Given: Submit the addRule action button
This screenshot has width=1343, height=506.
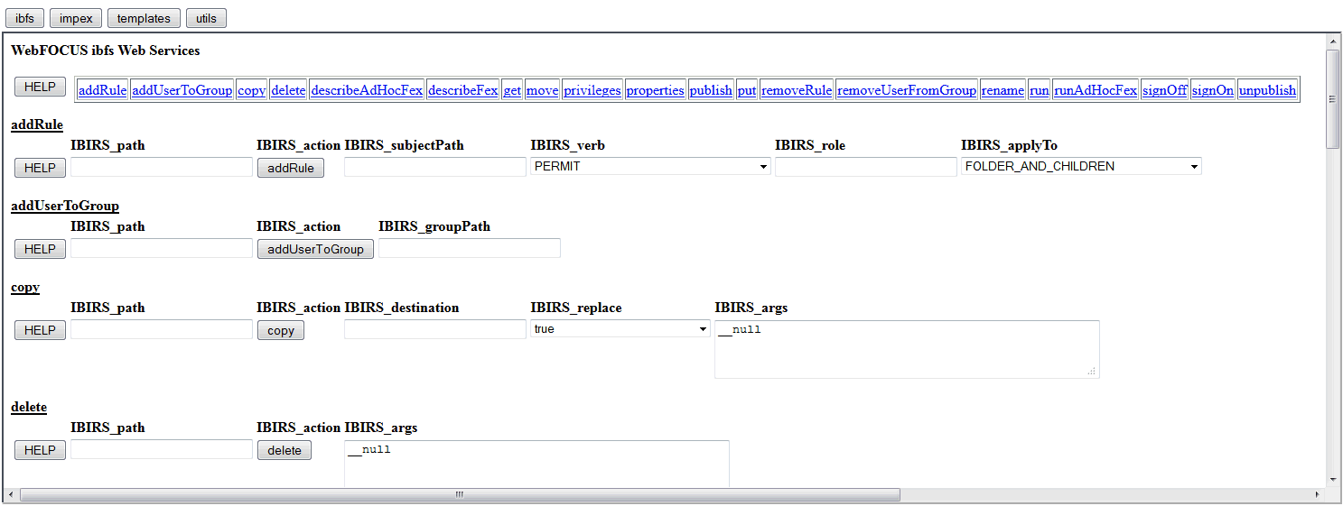Looking at the screenshot, I should (x=291, y=168).
